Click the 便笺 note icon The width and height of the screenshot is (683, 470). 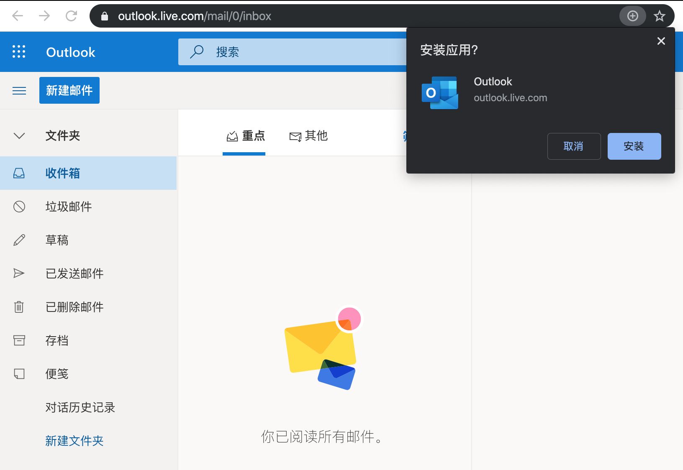[x=19, y=374]
